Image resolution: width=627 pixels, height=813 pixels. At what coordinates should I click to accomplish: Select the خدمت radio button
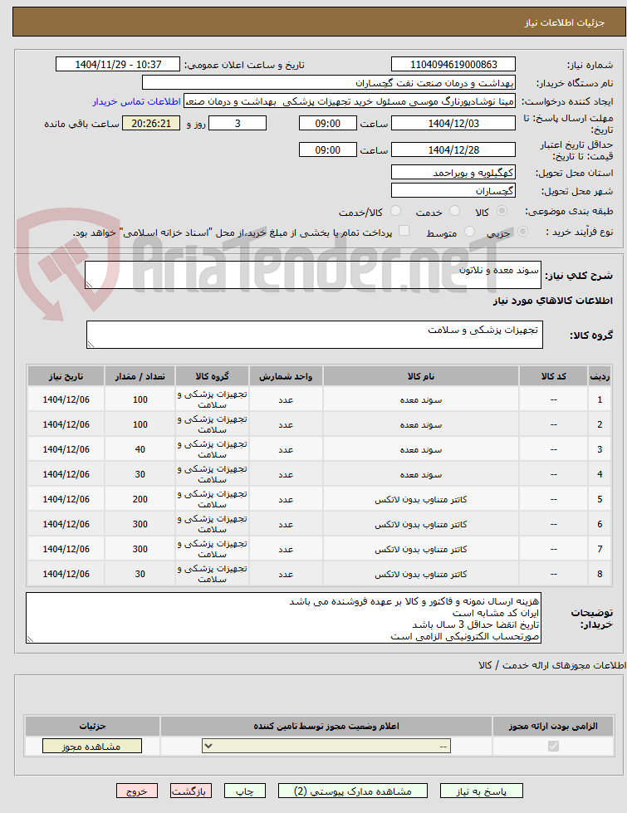pyautogui.click(x=454, y=211)
